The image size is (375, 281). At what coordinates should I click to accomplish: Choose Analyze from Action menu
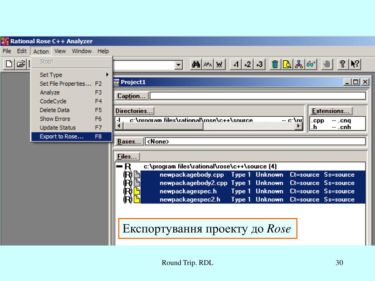pyautogui.click(x=71, y=93)
